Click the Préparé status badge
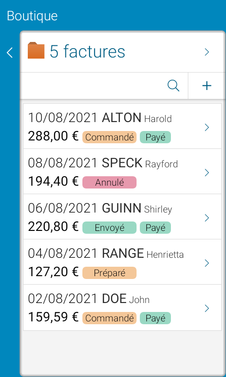The width and height of the screenshot is (226, 377). 110,273
